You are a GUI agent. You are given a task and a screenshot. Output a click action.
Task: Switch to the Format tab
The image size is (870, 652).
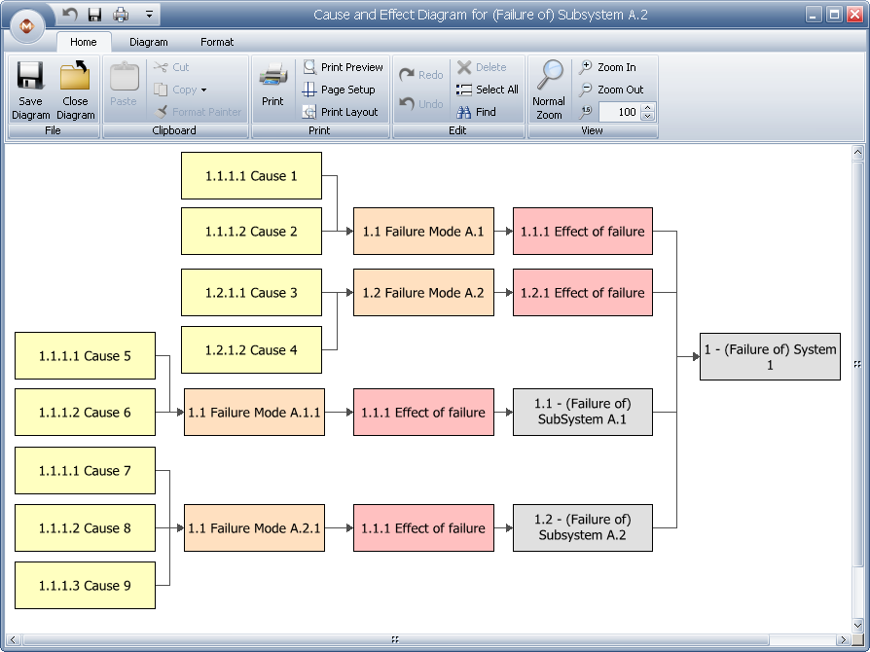pos(217,42)
